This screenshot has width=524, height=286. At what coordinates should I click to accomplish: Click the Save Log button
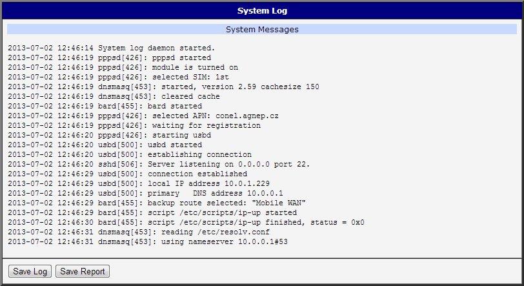click(30, 271)
